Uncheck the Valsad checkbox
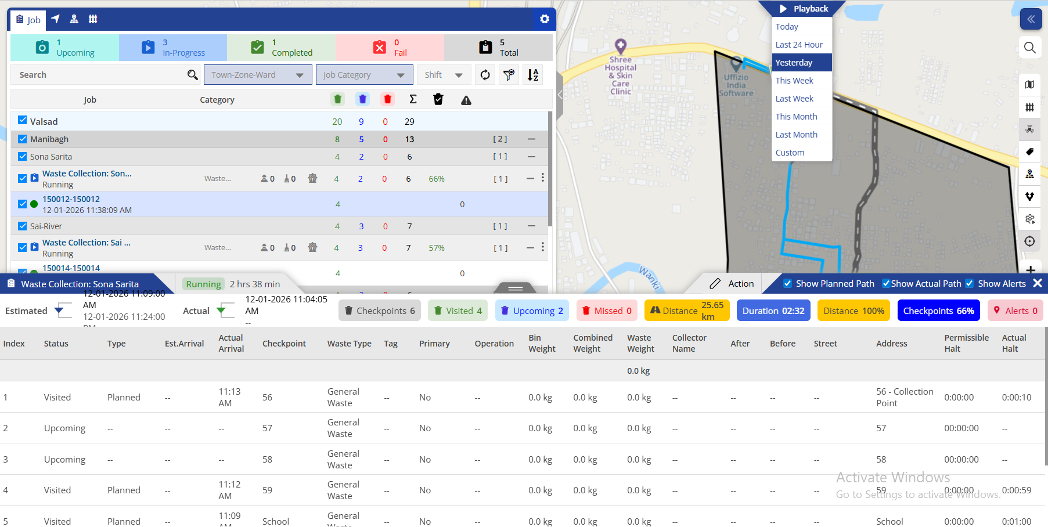Viewport: 1048px width, 527px height. click(x=23, y=120)
